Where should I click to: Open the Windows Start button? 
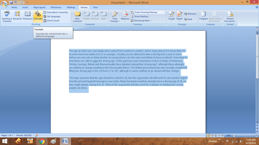coord(4,141)
